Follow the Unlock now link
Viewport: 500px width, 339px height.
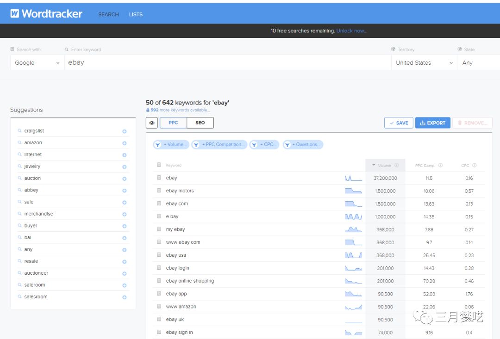pos(352,31)
